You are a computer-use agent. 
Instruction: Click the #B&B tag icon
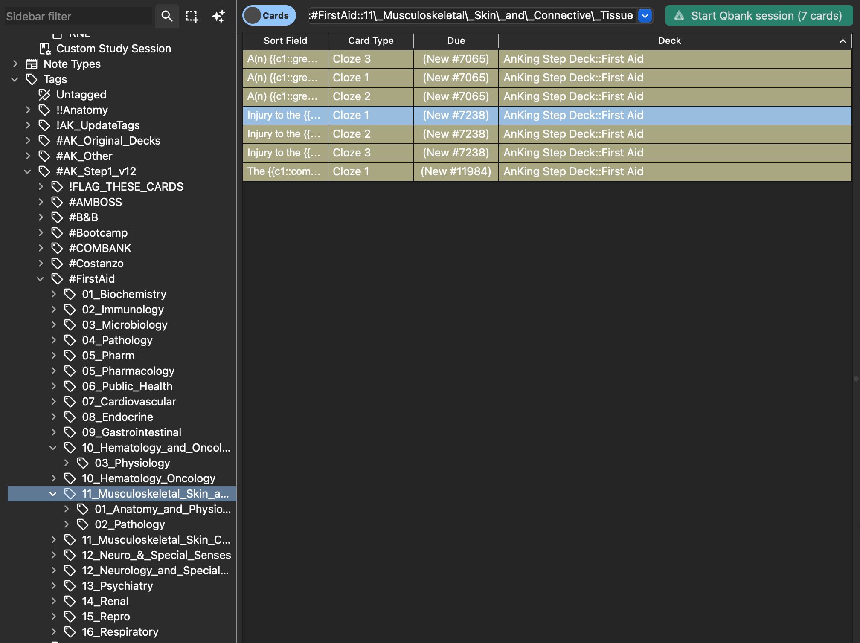[57, 217]
